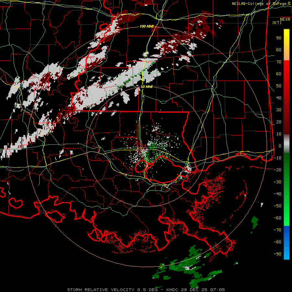The width and height of the screenshot is (292, 292).
Task: Click the gray zero-velocity segment of color bar
Action: click(286, 143)
